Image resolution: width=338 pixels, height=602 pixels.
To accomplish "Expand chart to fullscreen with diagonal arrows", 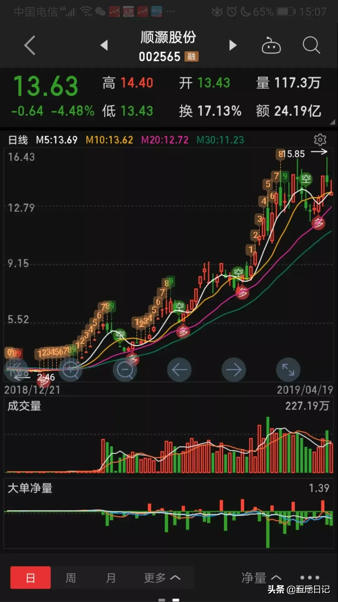I will pos(288,370).
